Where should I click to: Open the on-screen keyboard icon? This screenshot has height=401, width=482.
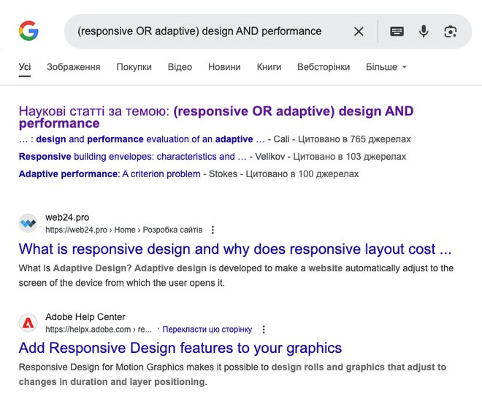(397, 31)
